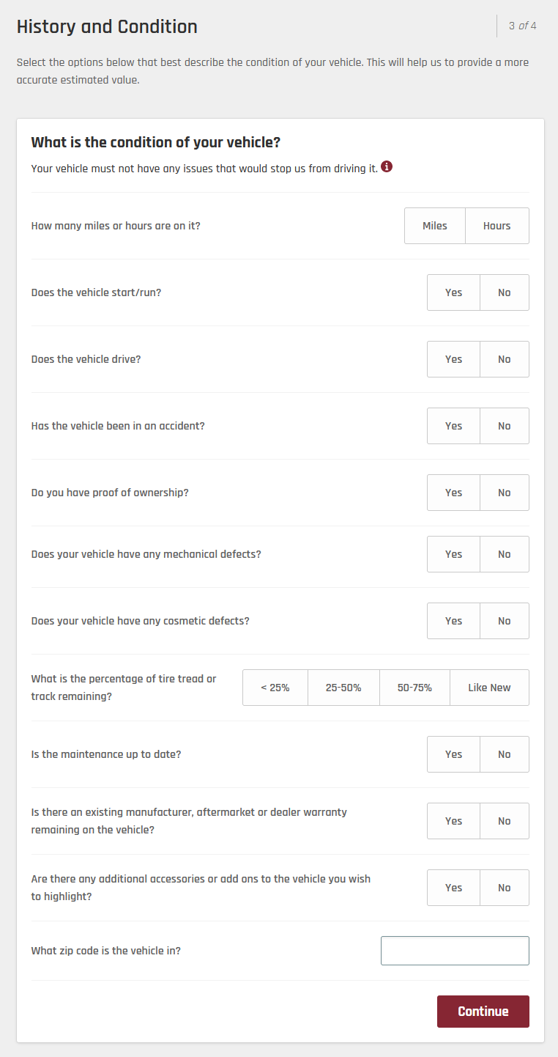Select Miles for vehicle usage
Screen dimensions: 558x1057
[x=435, y=226]
